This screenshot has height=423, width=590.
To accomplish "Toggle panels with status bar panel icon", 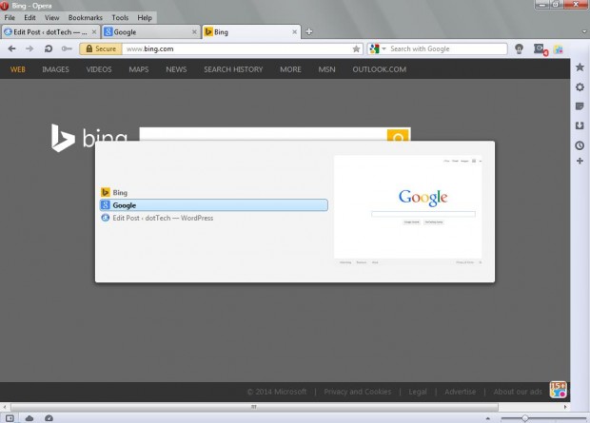I will tap(10, 418).
